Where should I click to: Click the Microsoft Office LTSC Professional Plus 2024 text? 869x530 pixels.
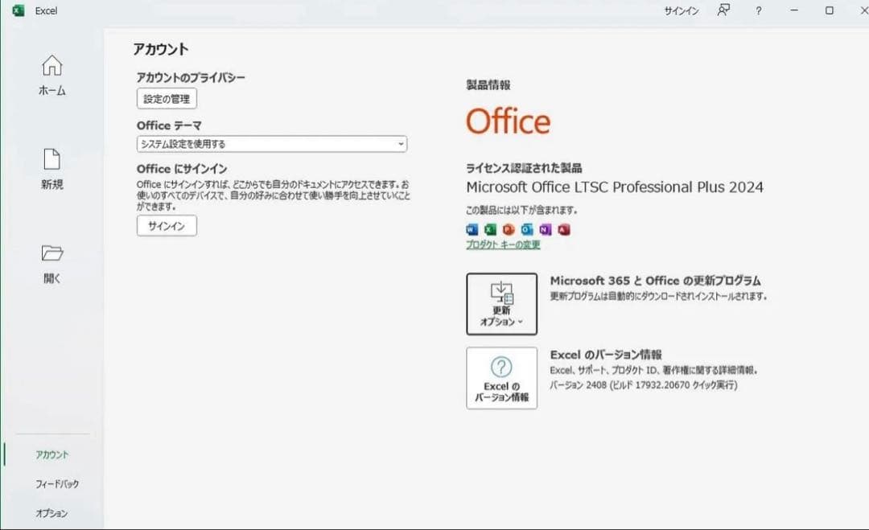[x=615, y=187]
